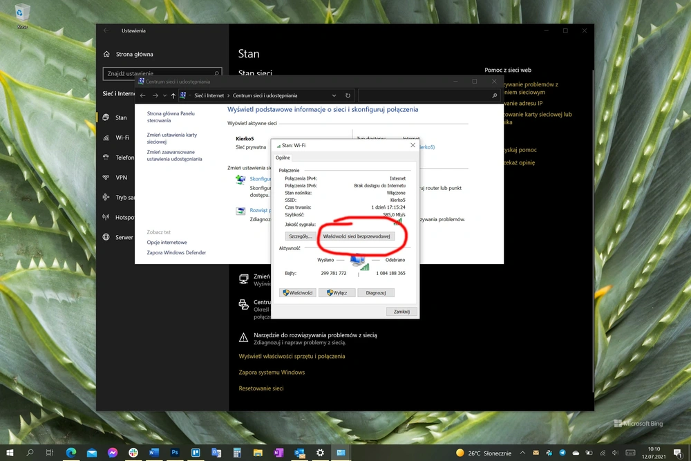Click the taskbar search magnifier
691x461 pixels.
[x=30, y=453]
